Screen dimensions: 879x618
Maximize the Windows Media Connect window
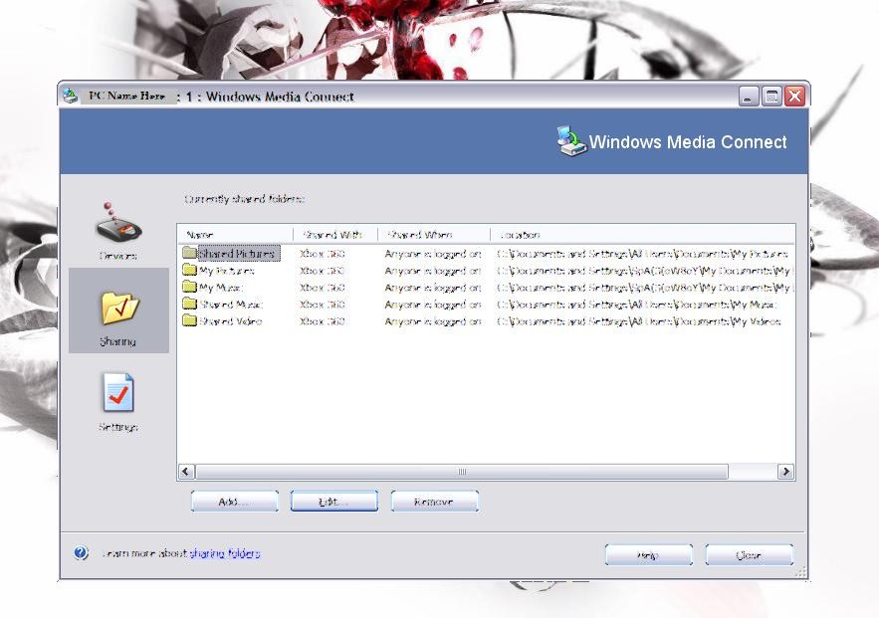pyautogui.click(x=771, y=96)
